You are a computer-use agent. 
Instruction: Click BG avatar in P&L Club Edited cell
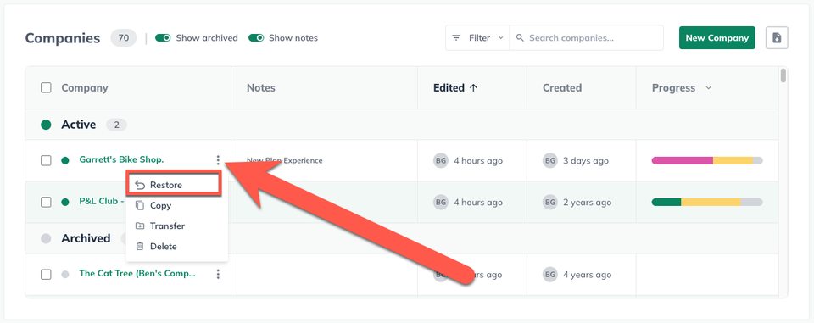[440, 202]
